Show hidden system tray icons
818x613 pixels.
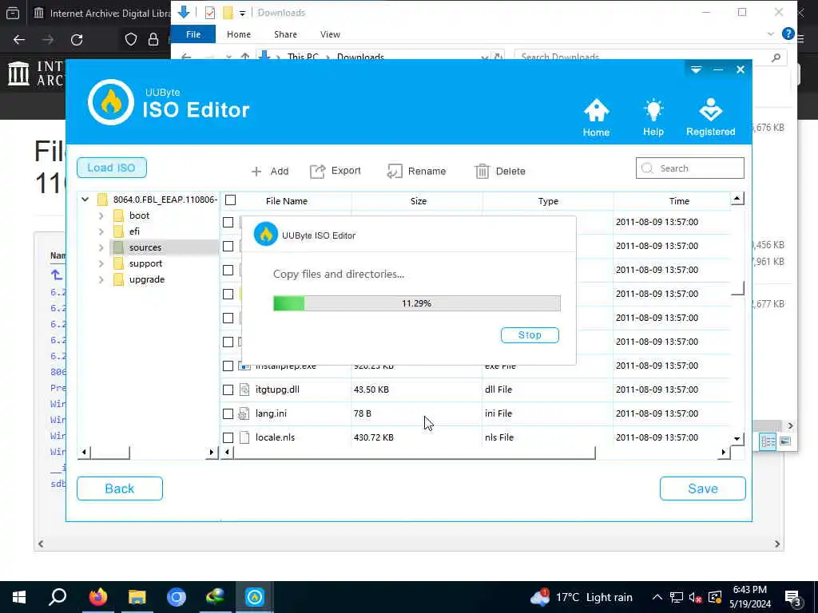657,597
